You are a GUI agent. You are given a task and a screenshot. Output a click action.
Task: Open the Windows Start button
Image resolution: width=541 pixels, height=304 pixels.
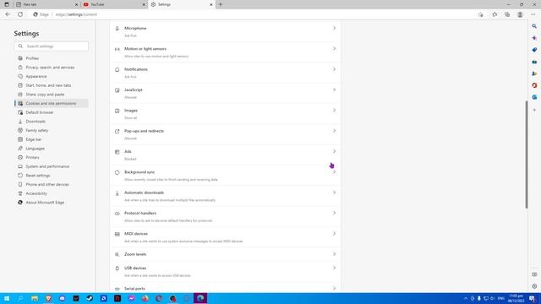[7, 298]
